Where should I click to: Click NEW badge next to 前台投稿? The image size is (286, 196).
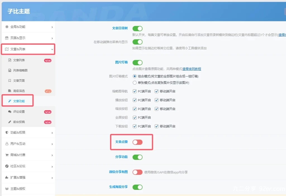[47, 122]
